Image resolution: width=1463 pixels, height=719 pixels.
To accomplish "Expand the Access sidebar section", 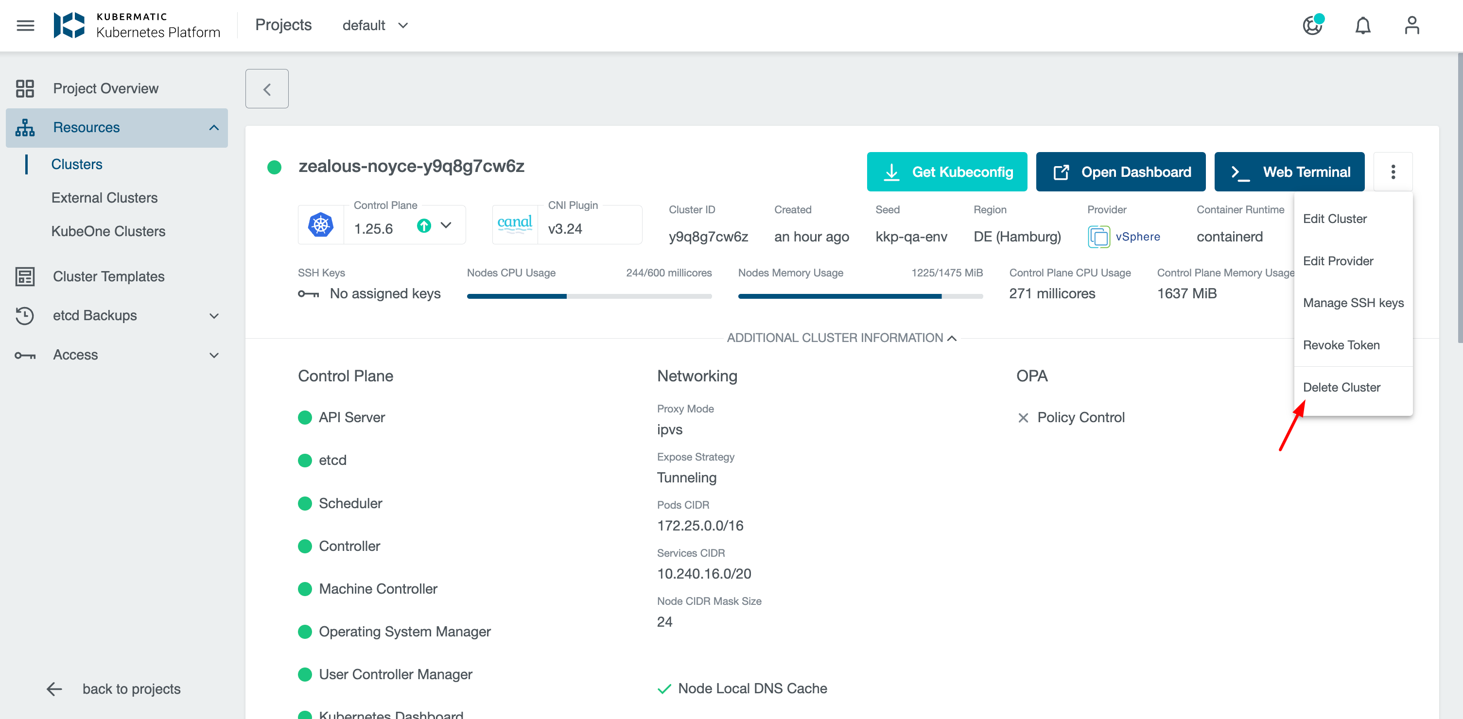I will click(213, 355).
